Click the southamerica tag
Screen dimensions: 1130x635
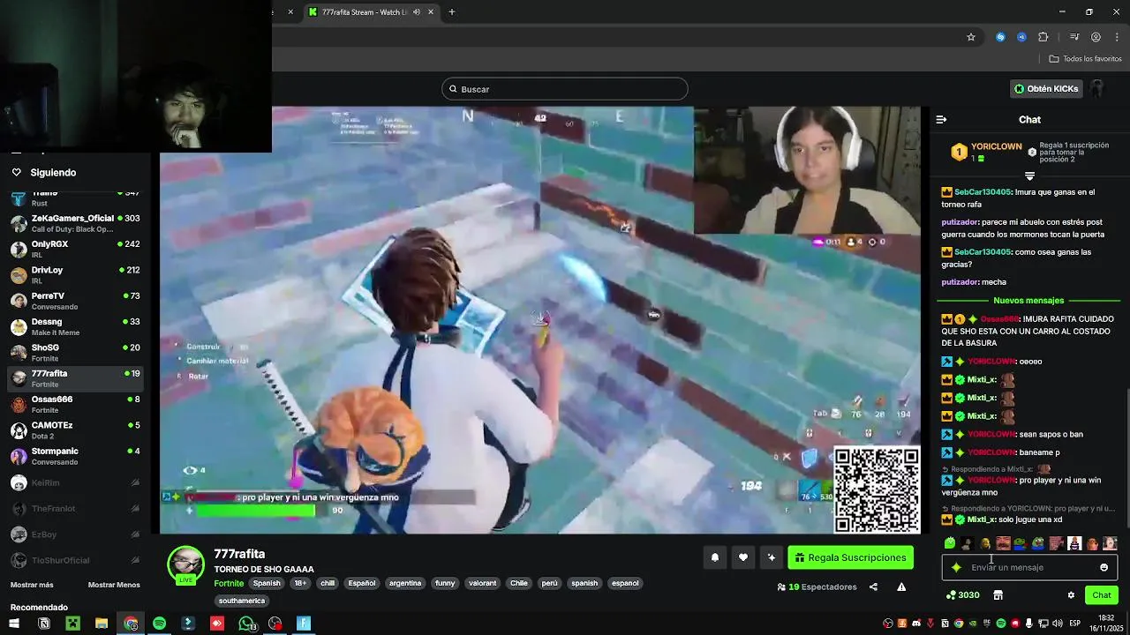(242, 601)
